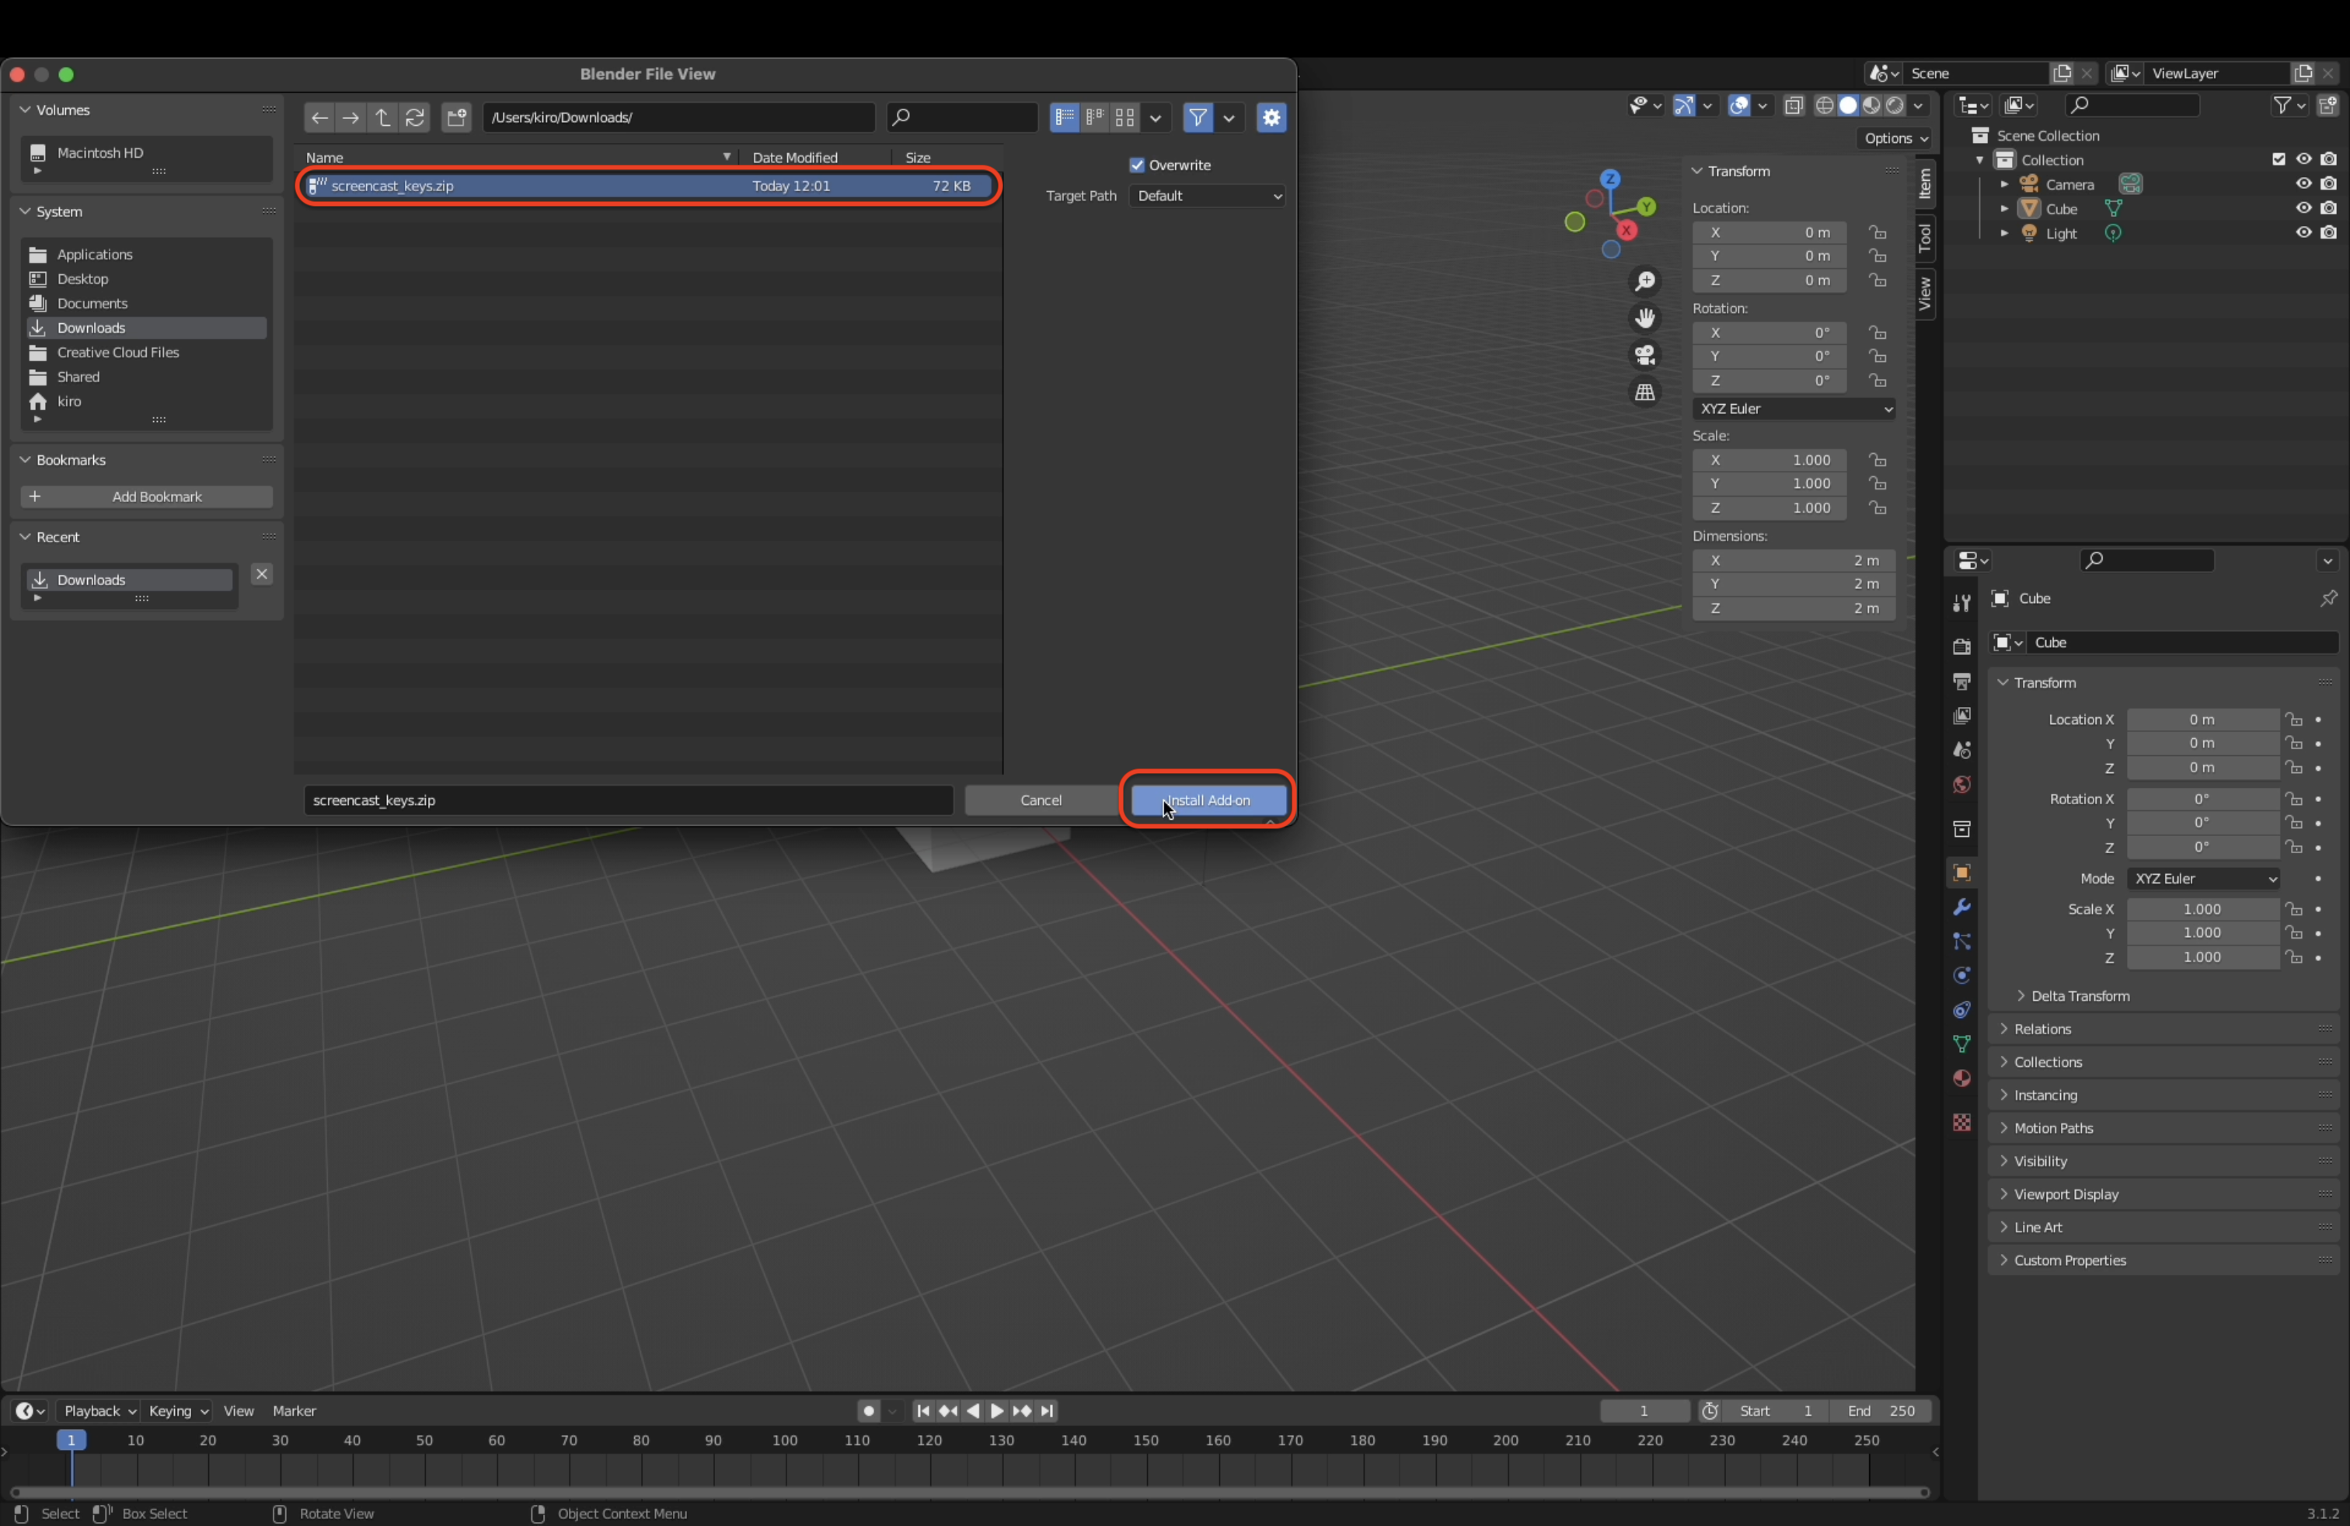This screenshot has width=2350, height=1526.
Task: Open the Scene properties tab
Action: click(x=1962, y=750)
